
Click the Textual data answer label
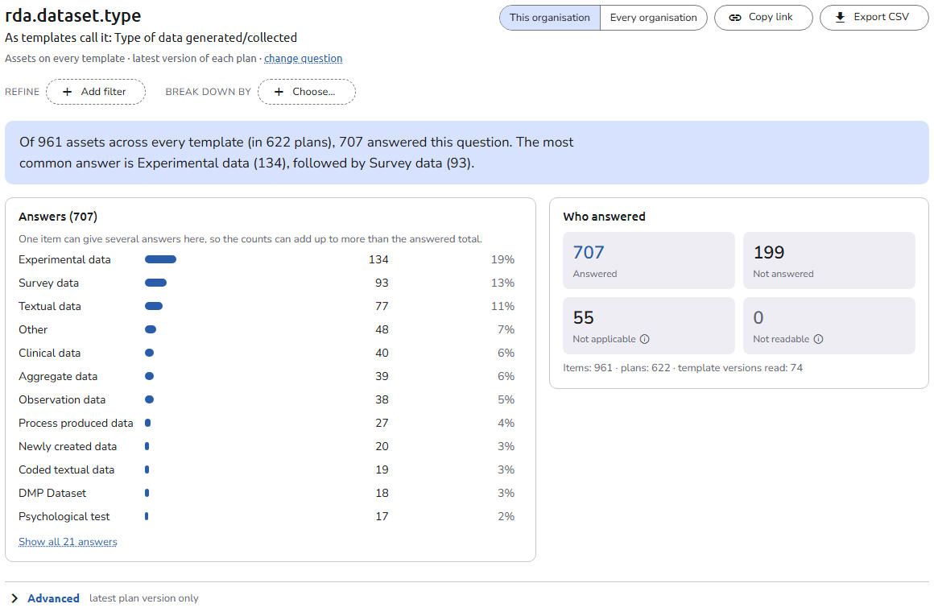(x=50, y=306)
